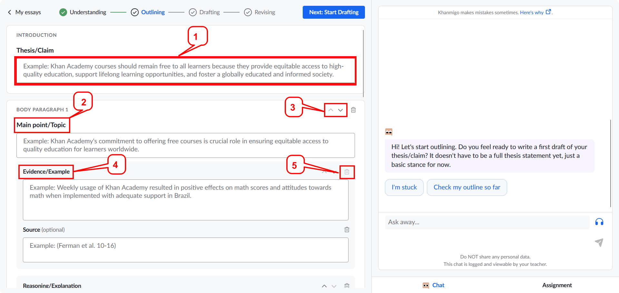
Task: Click the "Do NOT share any personal data." notice
Action: 495,257
